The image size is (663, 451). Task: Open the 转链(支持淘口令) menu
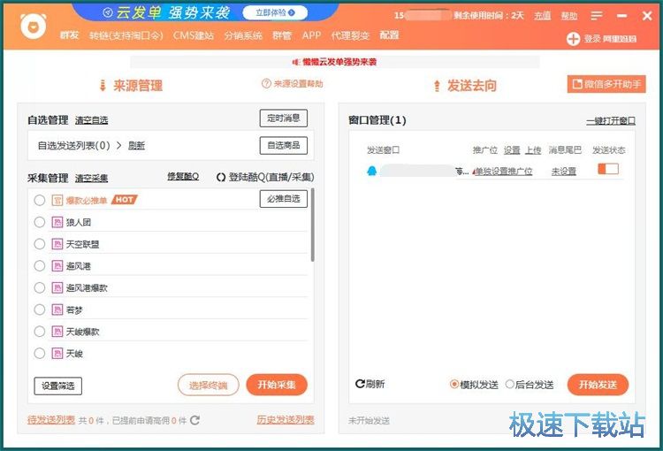(x=126, y=35)
